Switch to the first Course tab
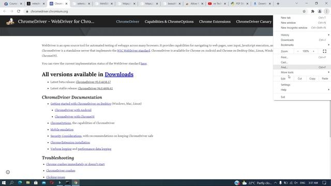 (x=12, y=4)
